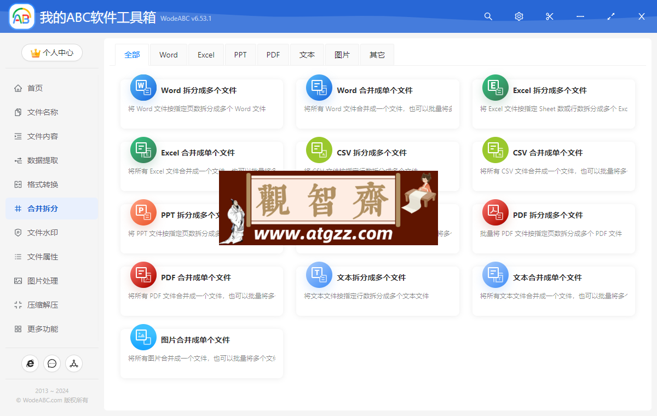Open 更多功能 in the sidebar

[x=52, y=329]
